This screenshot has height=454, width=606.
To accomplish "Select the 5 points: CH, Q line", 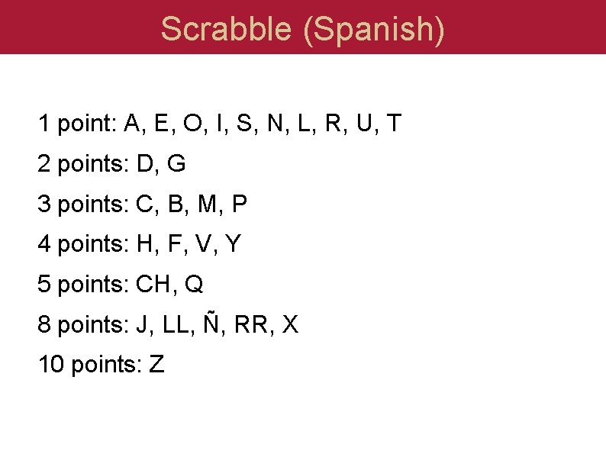I will point(120,285).
